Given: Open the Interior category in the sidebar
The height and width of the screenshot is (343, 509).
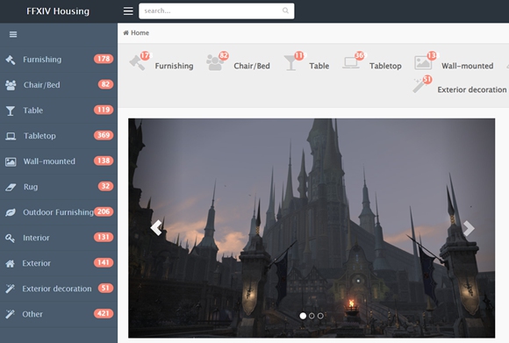Looking at the screenshot, I should click(x=59, y=238).
